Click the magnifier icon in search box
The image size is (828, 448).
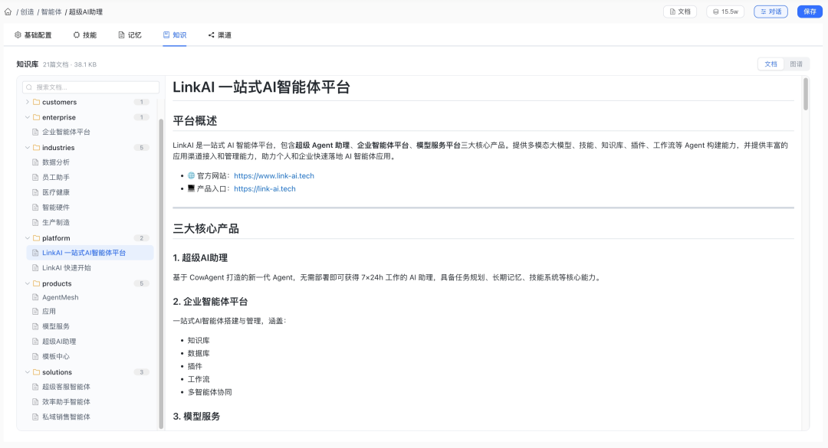pos(30,87)
